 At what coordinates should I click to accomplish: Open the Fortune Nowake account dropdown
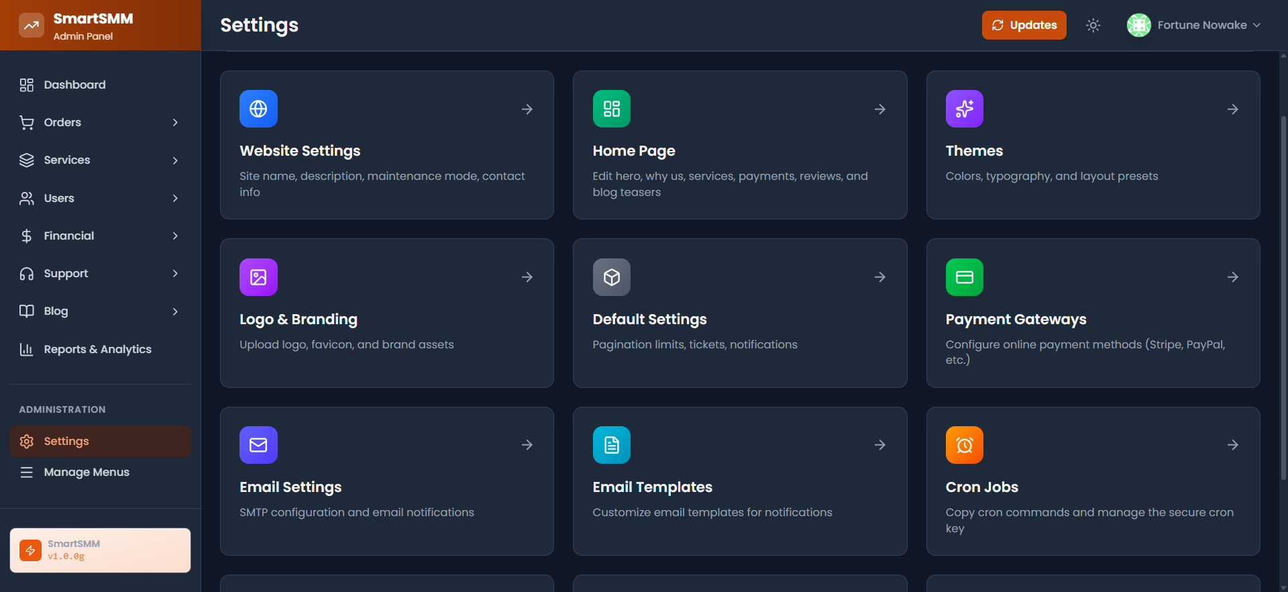[x=1194, y=26]
